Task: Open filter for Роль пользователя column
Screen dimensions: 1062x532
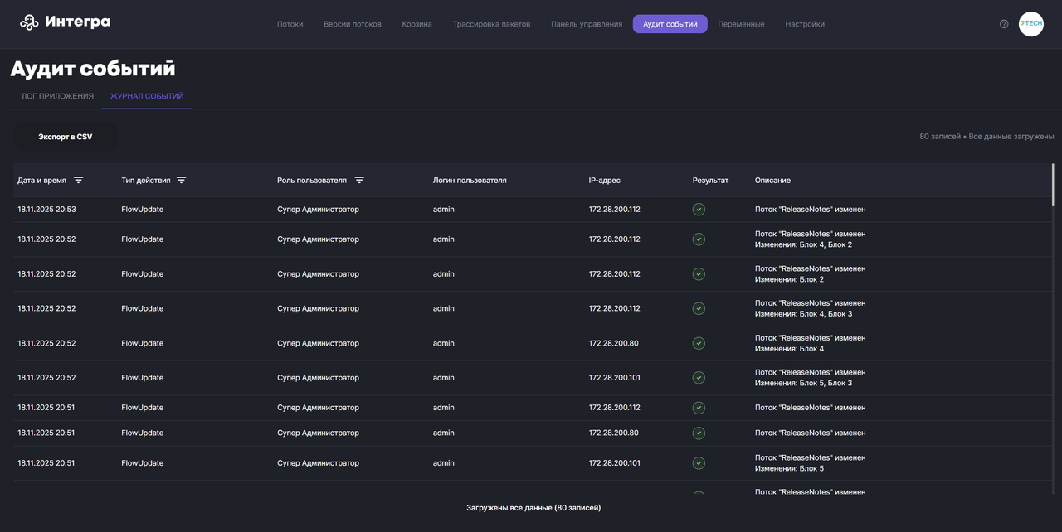Action: click(x=359, y=180)
